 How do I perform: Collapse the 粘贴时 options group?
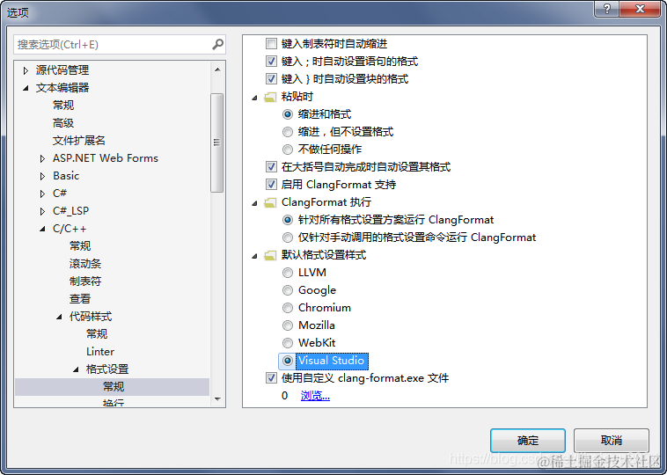coord(254,98)
